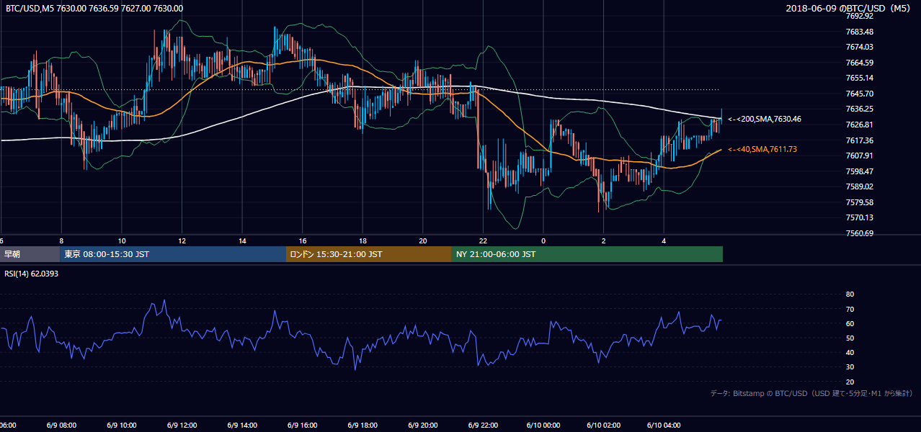Click the 7692.92 price axis label
Image resolution: width=921 pixels, height=432 pixels.
[x=860, y=16]
